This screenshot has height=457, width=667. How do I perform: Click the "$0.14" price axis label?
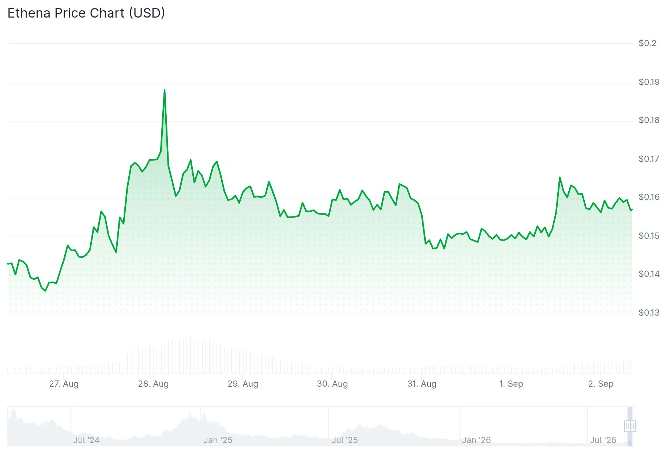coord(649,274)
